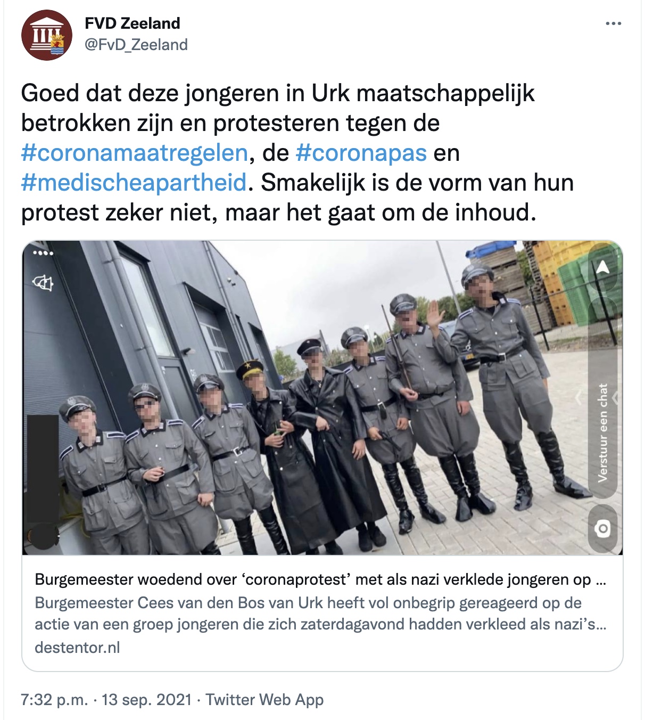Viewport: 645px width, 720px height.
Task: Click the @FvD_Zeeland handle
Action: pyautogui.click(x=136, y=45)
